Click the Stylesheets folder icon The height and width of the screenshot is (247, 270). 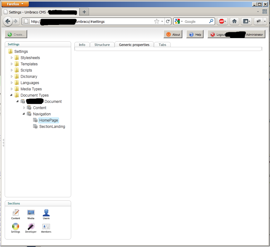click(x=17, y=58)
